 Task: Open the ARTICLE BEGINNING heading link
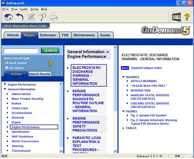[x=144, y=81]
